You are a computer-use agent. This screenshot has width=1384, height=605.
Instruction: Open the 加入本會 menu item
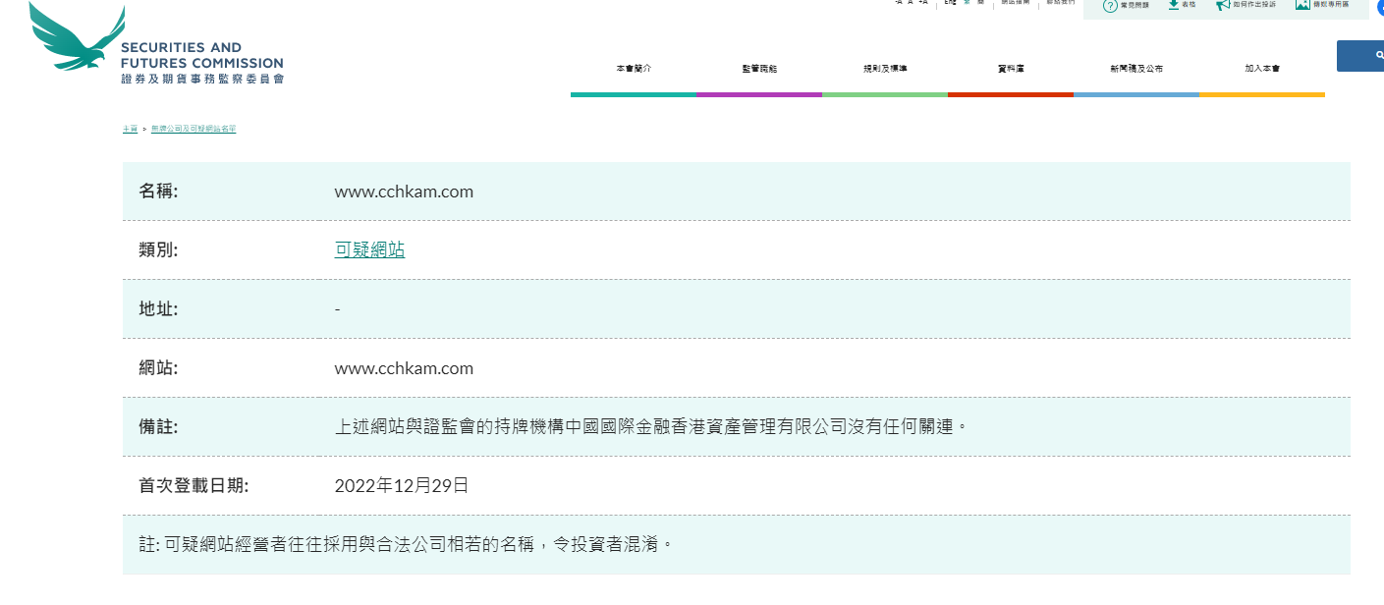point(1262,69)
